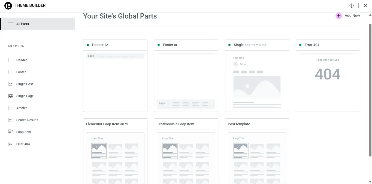Click the Single post template card title

click(x=250, y=45)
